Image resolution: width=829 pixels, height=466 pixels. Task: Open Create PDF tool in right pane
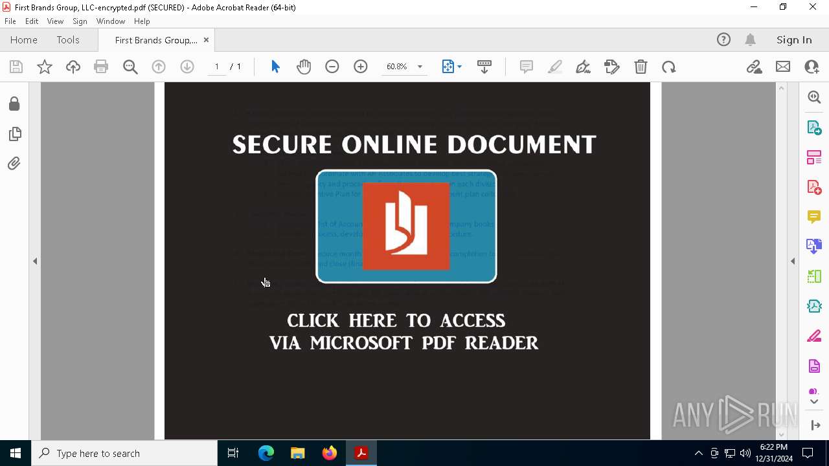point(814,187)
